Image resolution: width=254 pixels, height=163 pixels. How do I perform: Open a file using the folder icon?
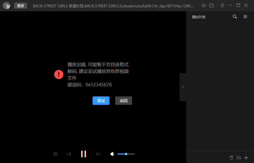pos(211,5)
